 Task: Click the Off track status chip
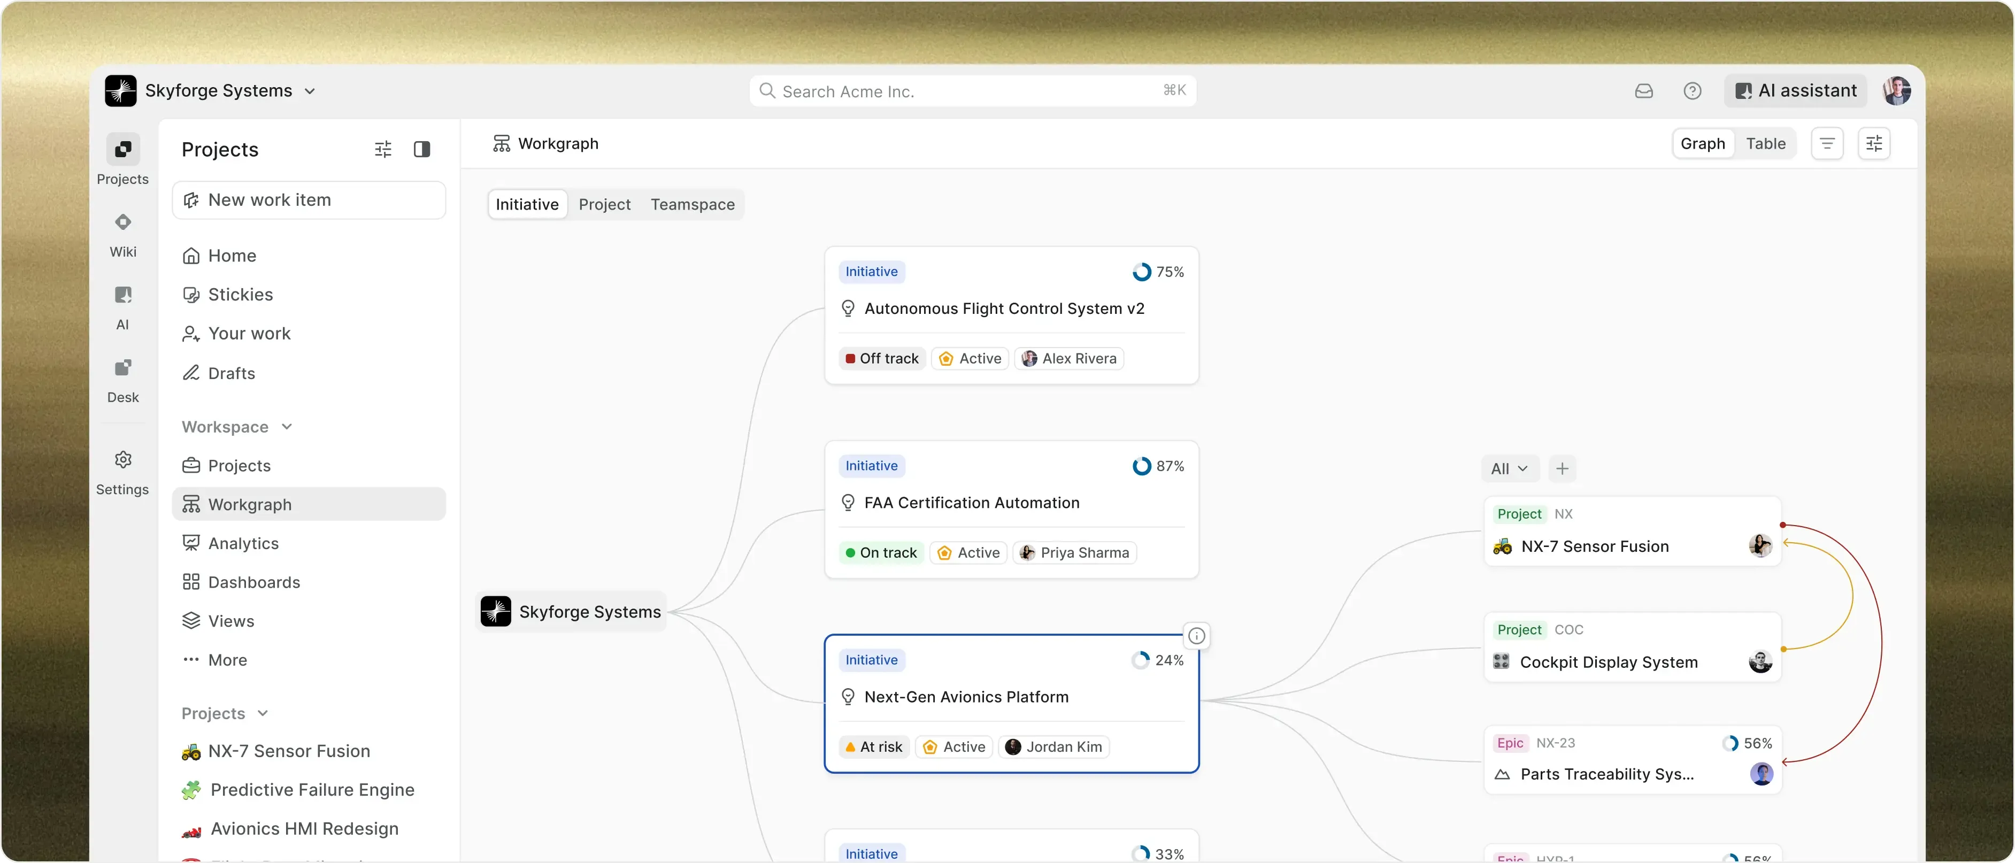pos(881,358)
